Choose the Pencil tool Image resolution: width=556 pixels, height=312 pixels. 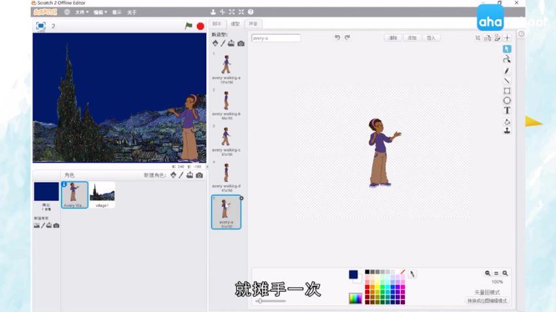coord(507,70)
